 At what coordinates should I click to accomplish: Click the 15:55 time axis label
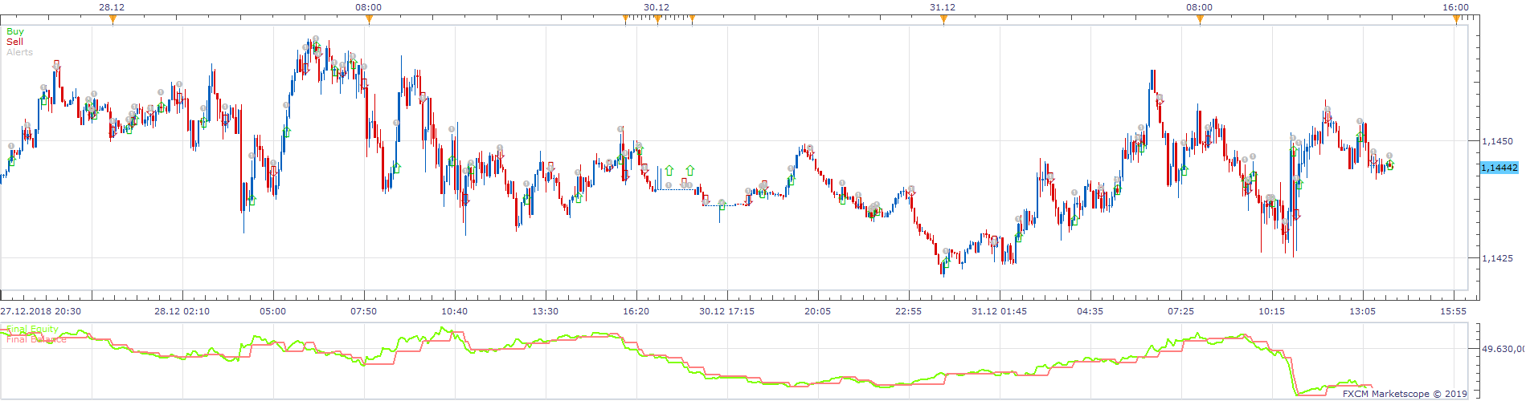[x=1453, y=311]
